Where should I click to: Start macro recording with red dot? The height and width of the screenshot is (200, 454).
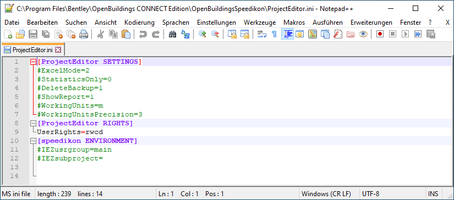click(x=380, y=35)
